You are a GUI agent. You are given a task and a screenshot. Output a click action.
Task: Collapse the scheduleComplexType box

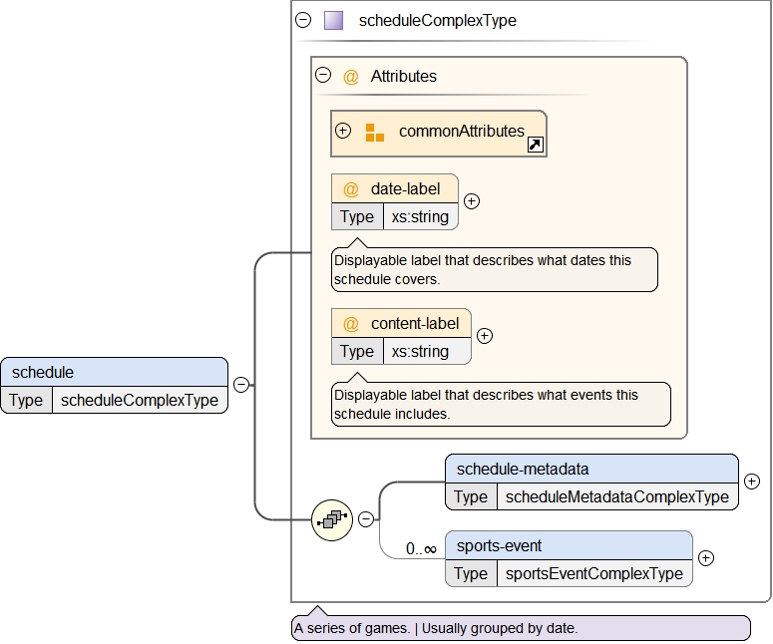click(x=303, y=20)
